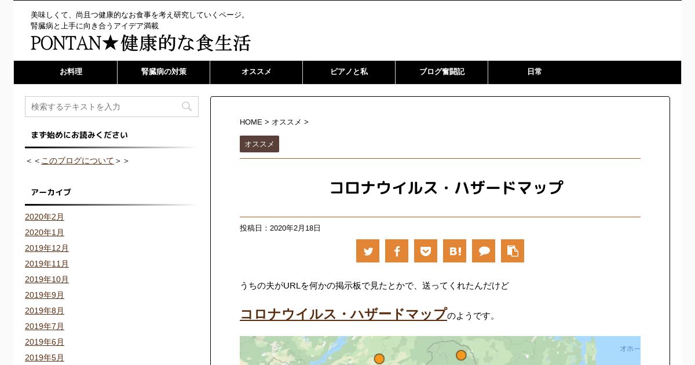Image resolution: width=695 pixels, height=365 pixels.
Task: Share via the speech bubble icon
Action: point(484,251)
